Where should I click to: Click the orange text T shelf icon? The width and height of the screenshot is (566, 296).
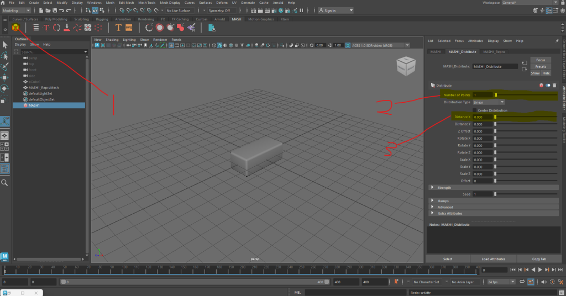118,27
